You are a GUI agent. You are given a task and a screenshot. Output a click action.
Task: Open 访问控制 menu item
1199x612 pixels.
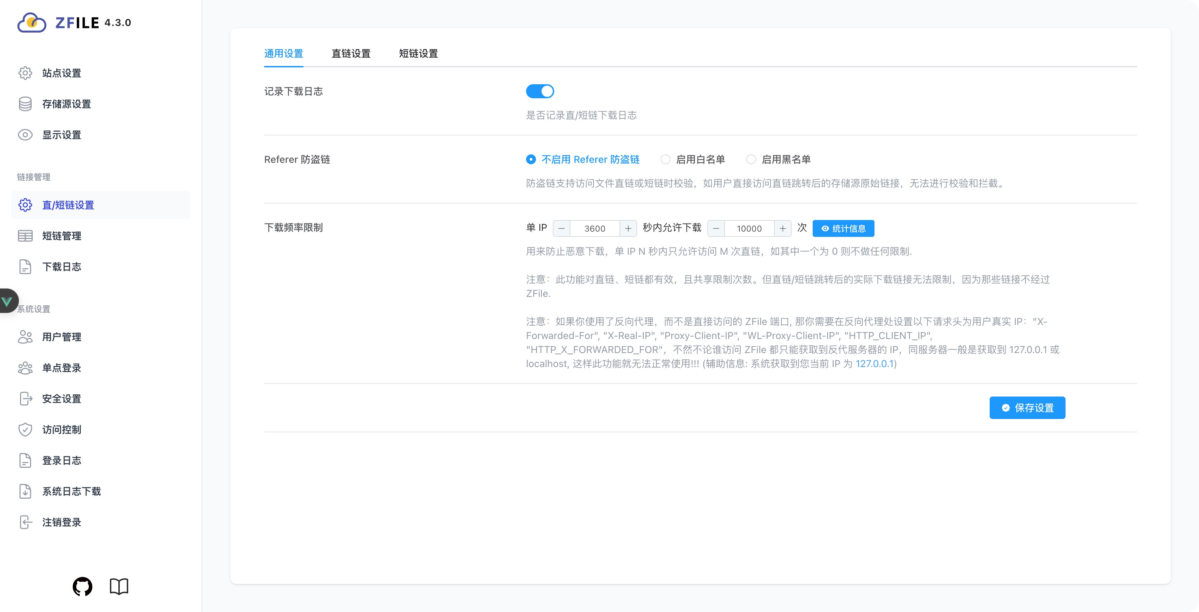coord(100,429)
